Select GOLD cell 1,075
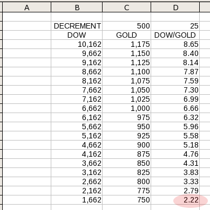The image size is (210, 210). (x=126, y=81)
